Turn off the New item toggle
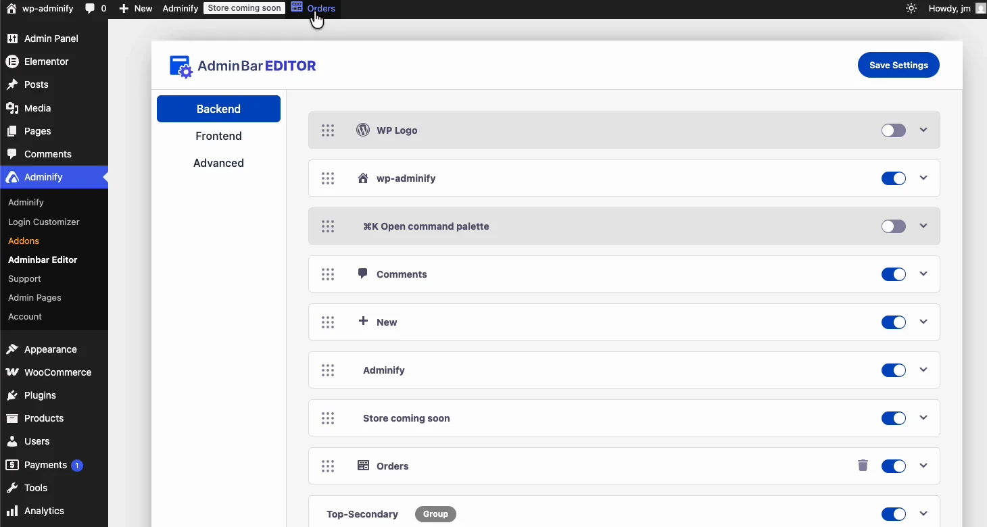The height and width of the screenshot is (527, 987). [x=894, y=322]
